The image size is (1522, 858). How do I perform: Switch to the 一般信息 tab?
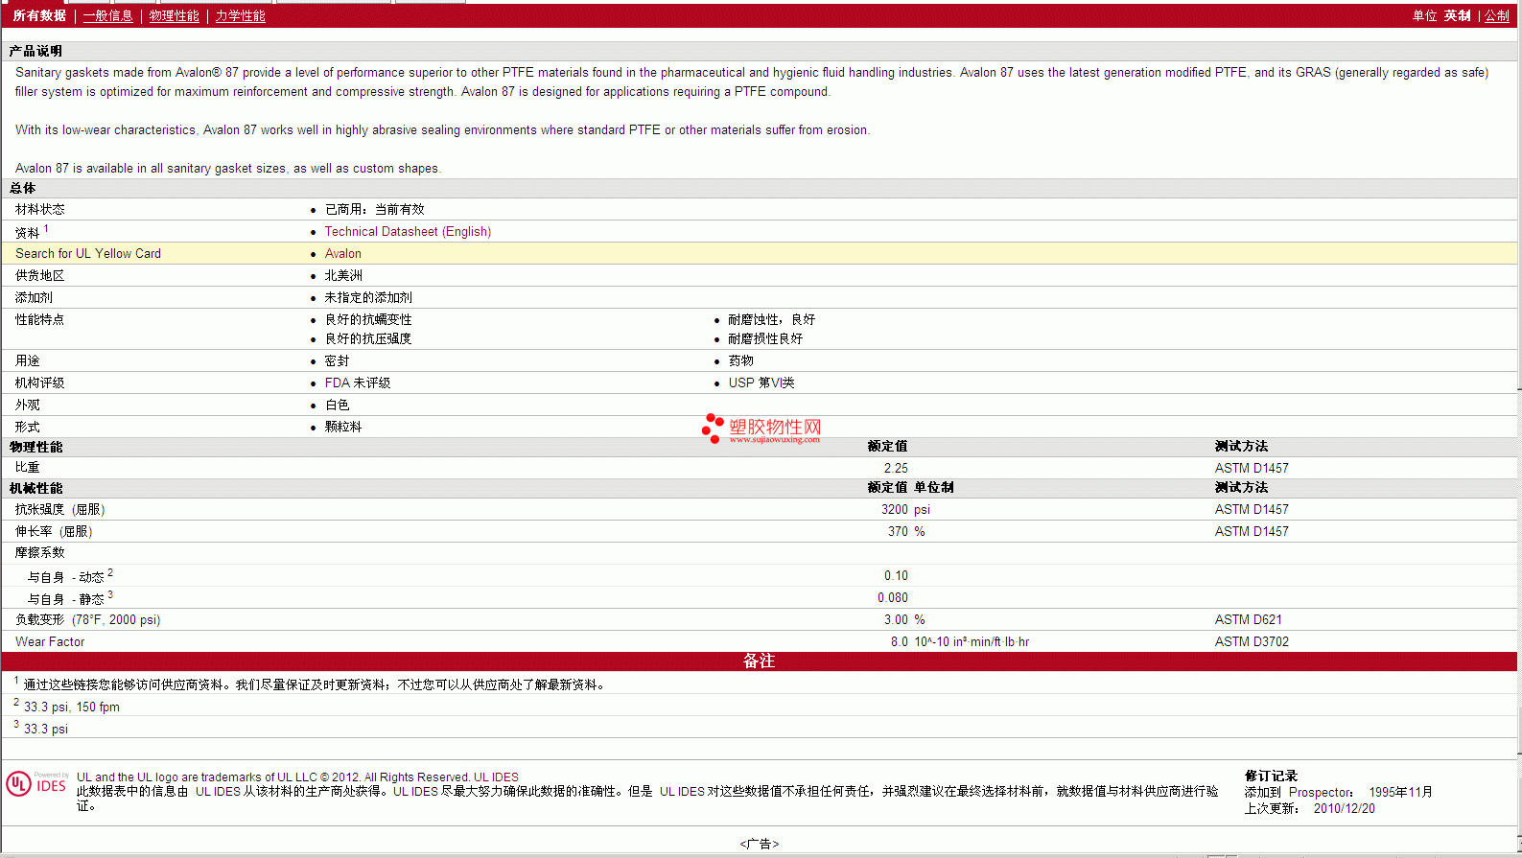[x=107, y=15]
